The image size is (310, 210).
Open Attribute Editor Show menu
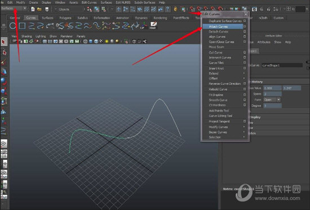pos(277,42)
